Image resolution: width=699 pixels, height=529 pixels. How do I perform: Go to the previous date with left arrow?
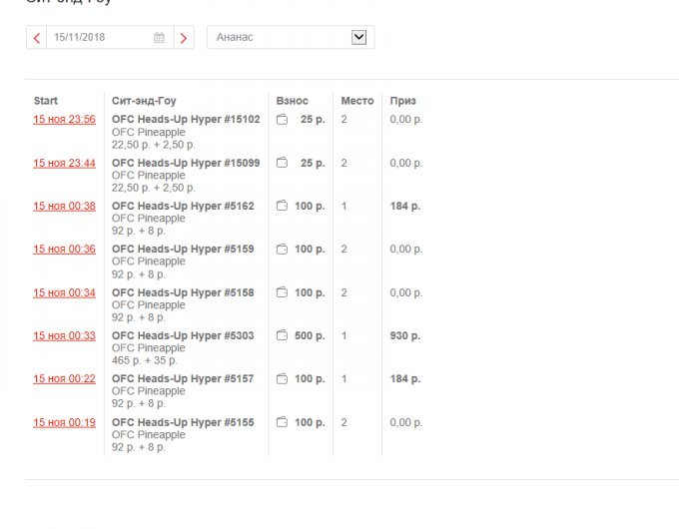(37, 38)
